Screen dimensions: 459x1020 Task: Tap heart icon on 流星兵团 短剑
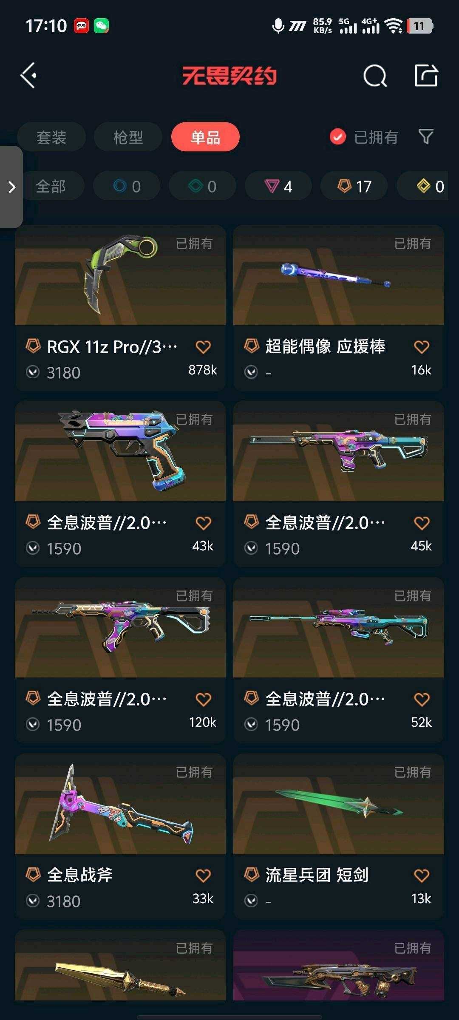click(422, 875)
